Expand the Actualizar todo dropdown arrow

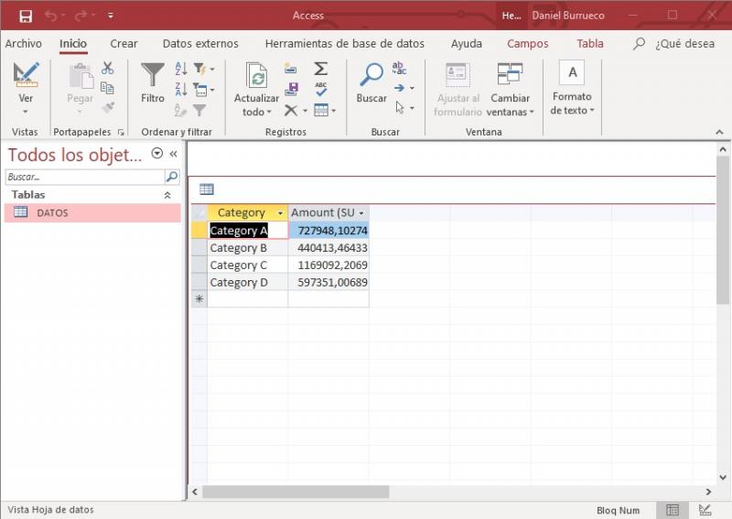(x=269, y=112)
